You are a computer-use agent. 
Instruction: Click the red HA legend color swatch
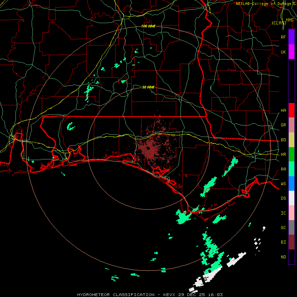point(291,110)
